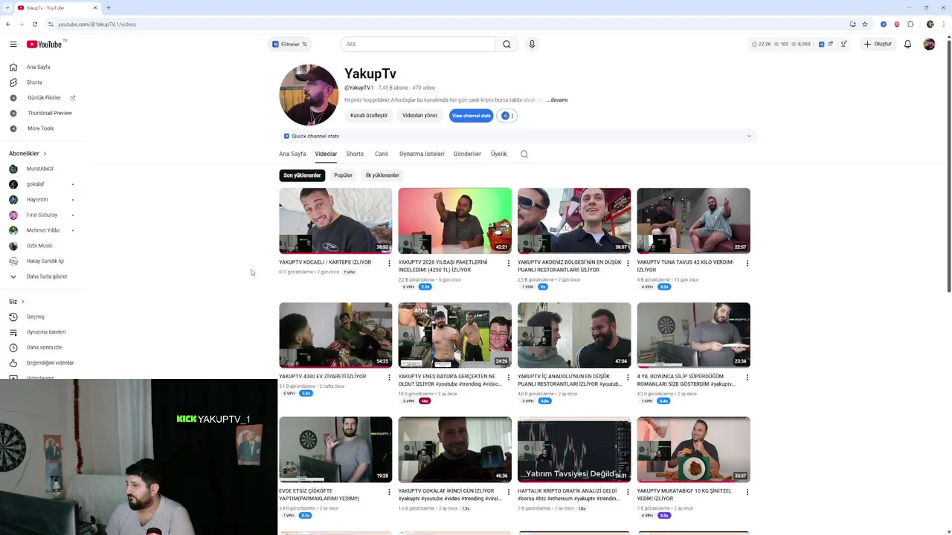The image size is (952, 535).
Task: Expand the Quick channel stats panel
Action: pos(518,136)
